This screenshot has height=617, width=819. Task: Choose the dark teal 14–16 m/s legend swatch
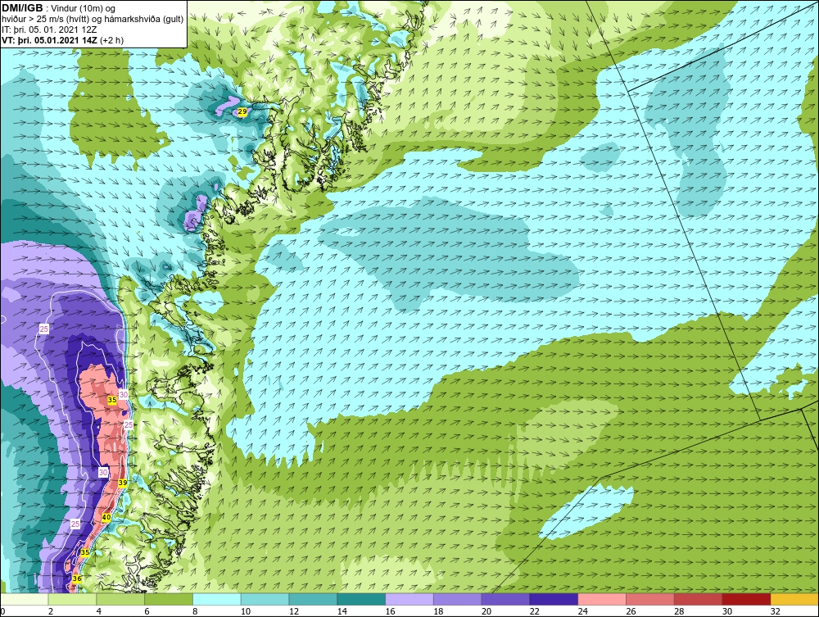(361, 599)
